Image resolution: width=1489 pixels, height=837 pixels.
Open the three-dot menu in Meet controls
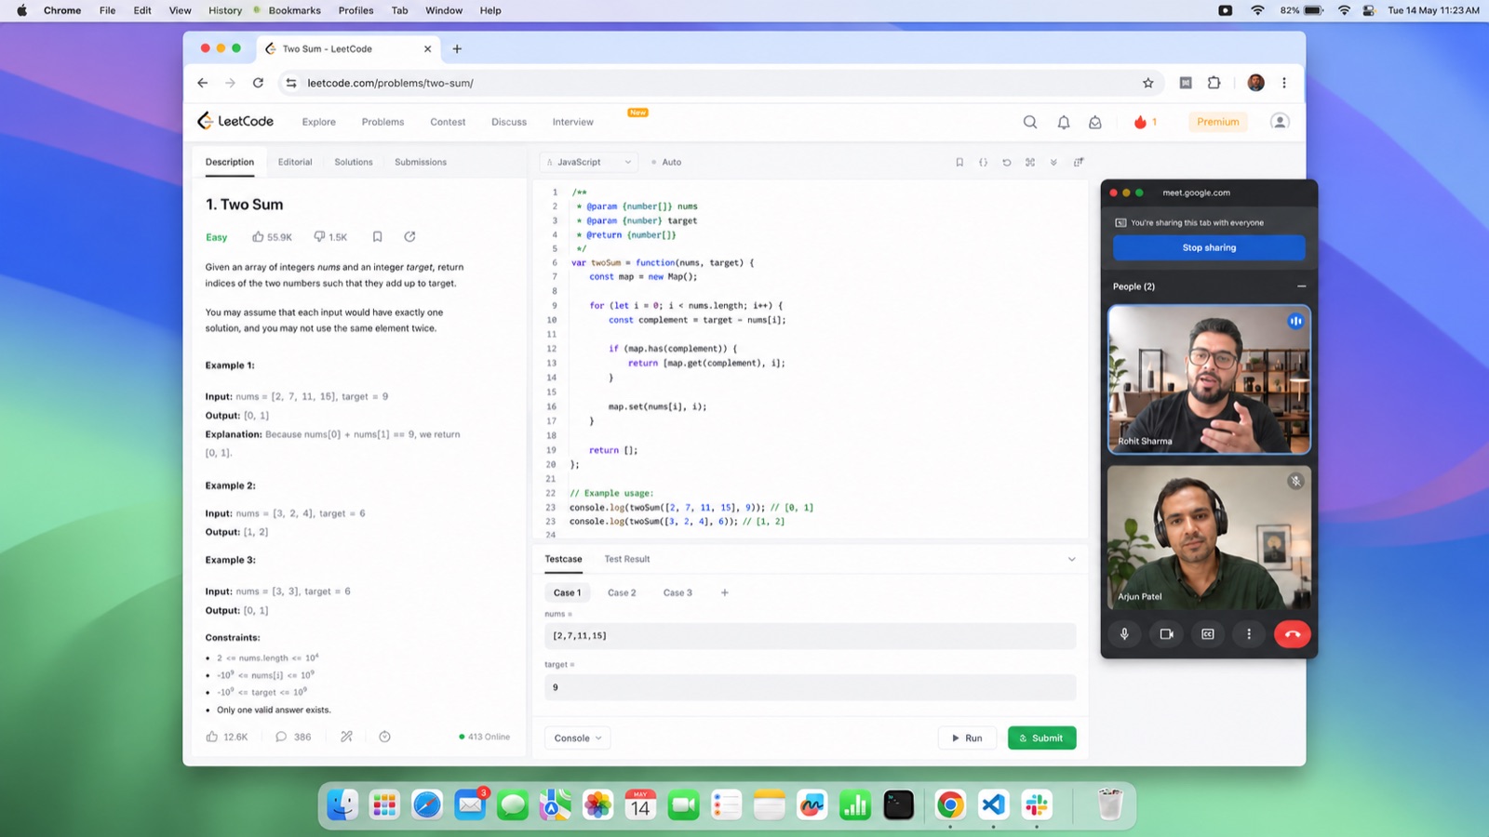coord(1249,634)
